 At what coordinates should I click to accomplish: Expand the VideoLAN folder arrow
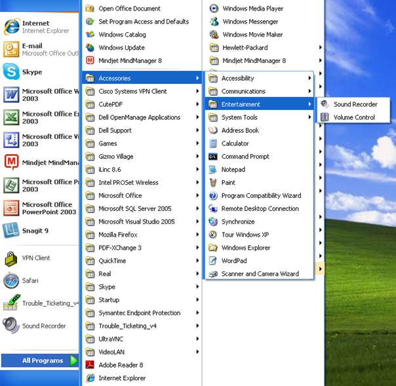197,352
